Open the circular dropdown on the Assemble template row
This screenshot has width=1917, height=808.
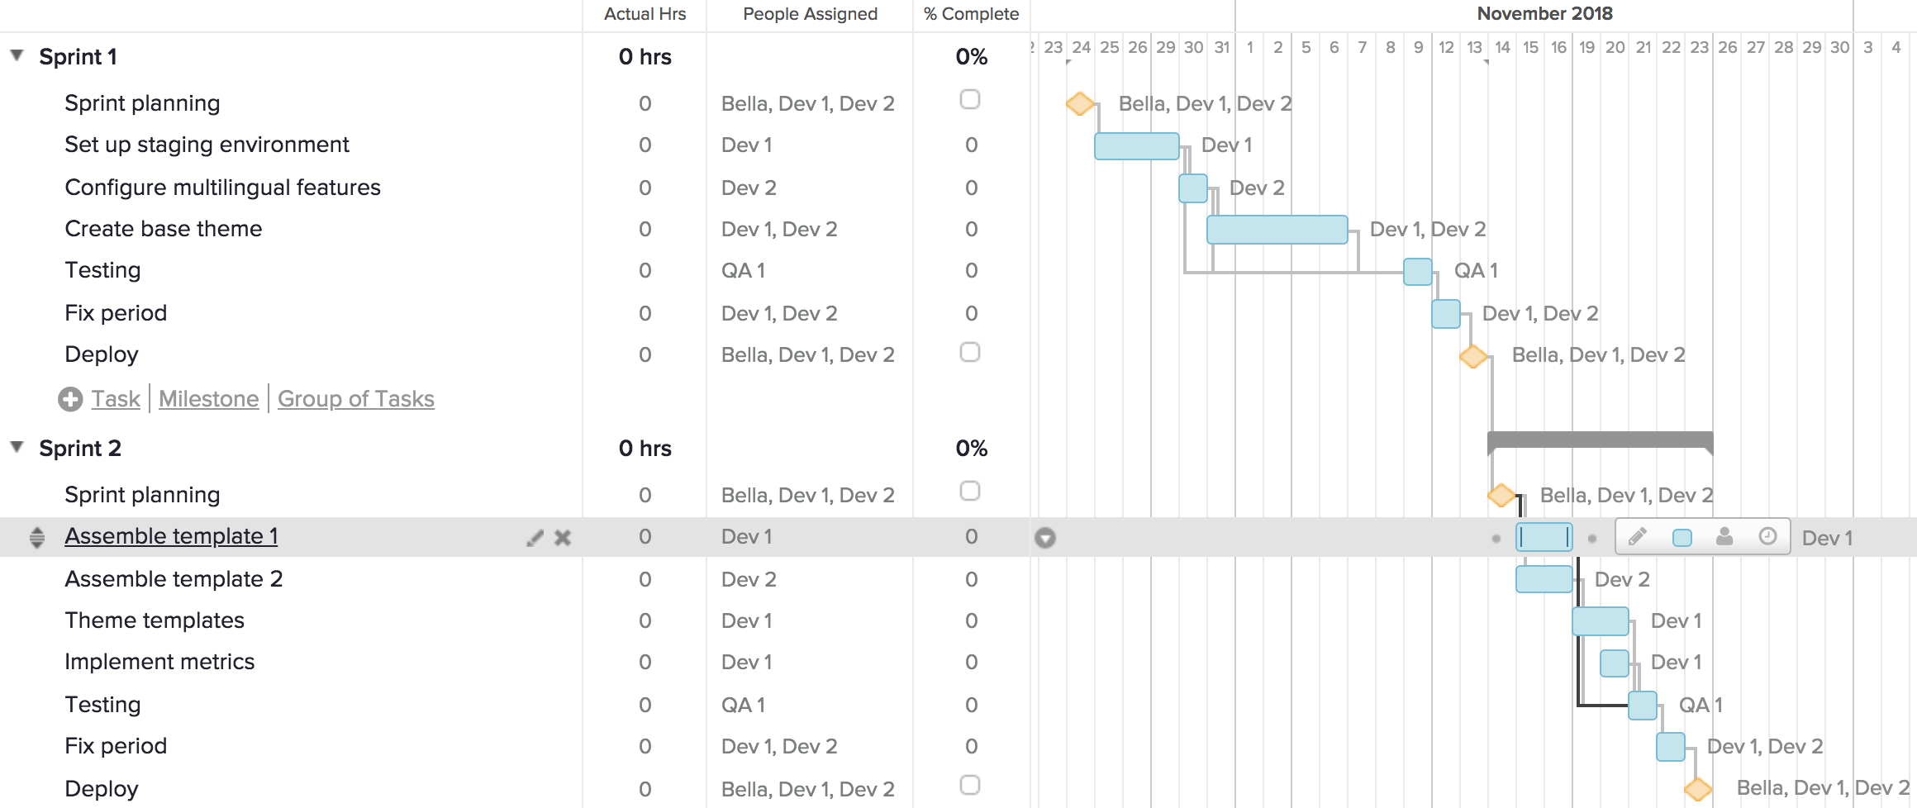click(x=1045, y=536)
